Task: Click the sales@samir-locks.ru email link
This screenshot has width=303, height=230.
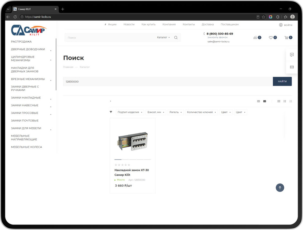Action: 218,42
